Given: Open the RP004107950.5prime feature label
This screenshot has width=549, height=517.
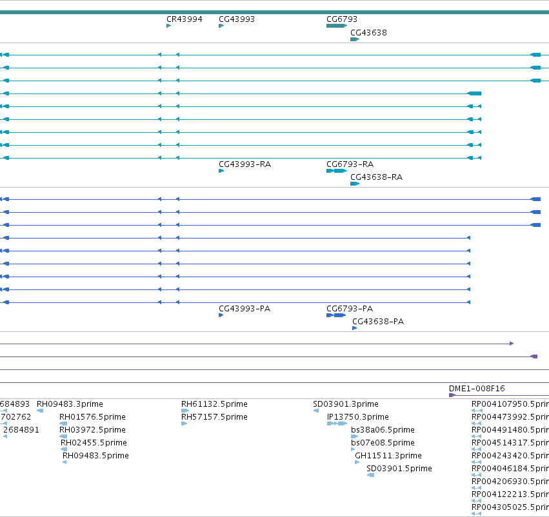Looking at the screenshot, I should (510, 404).
